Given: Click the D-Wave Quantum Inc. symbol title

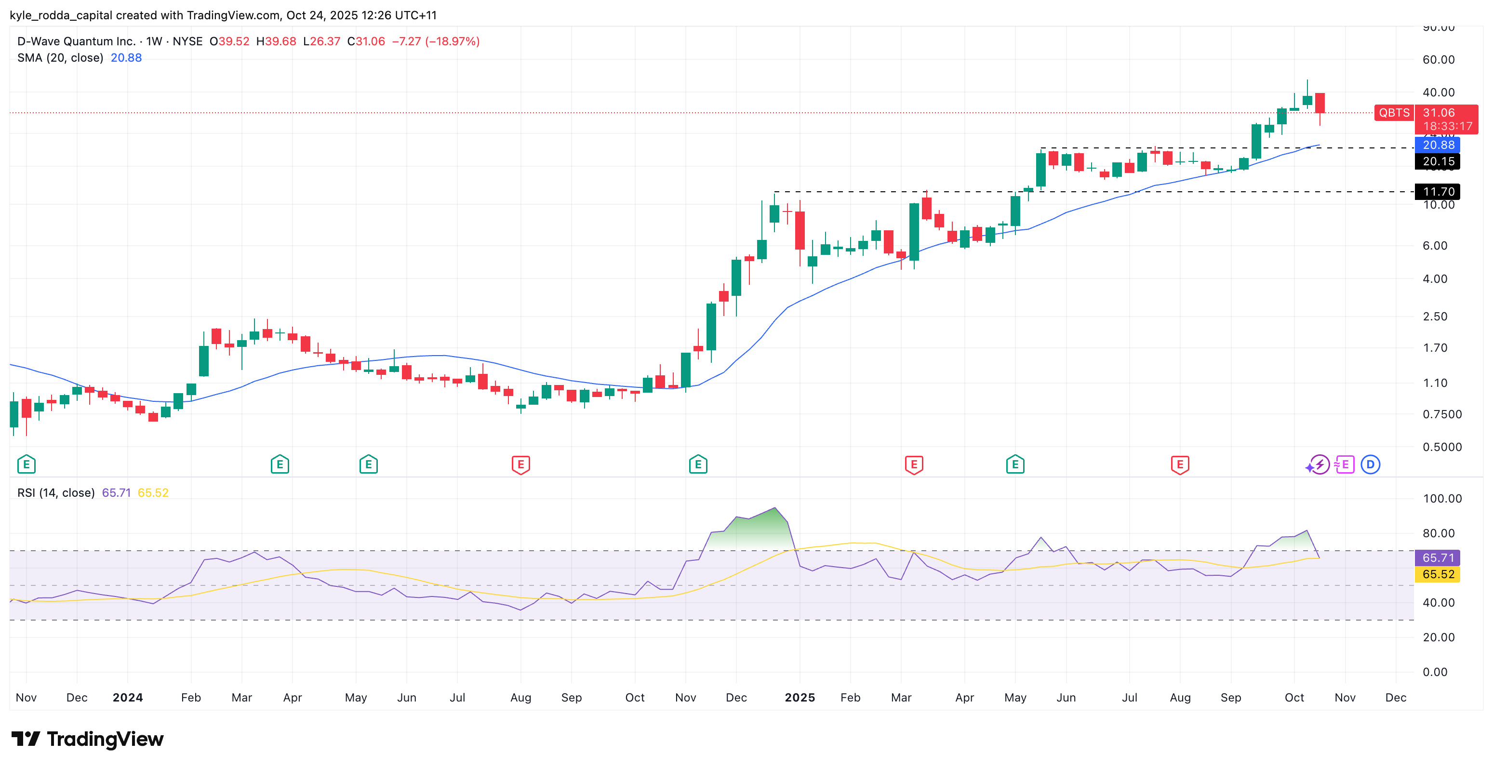Looking at the screenshot, I should point(76,41).
